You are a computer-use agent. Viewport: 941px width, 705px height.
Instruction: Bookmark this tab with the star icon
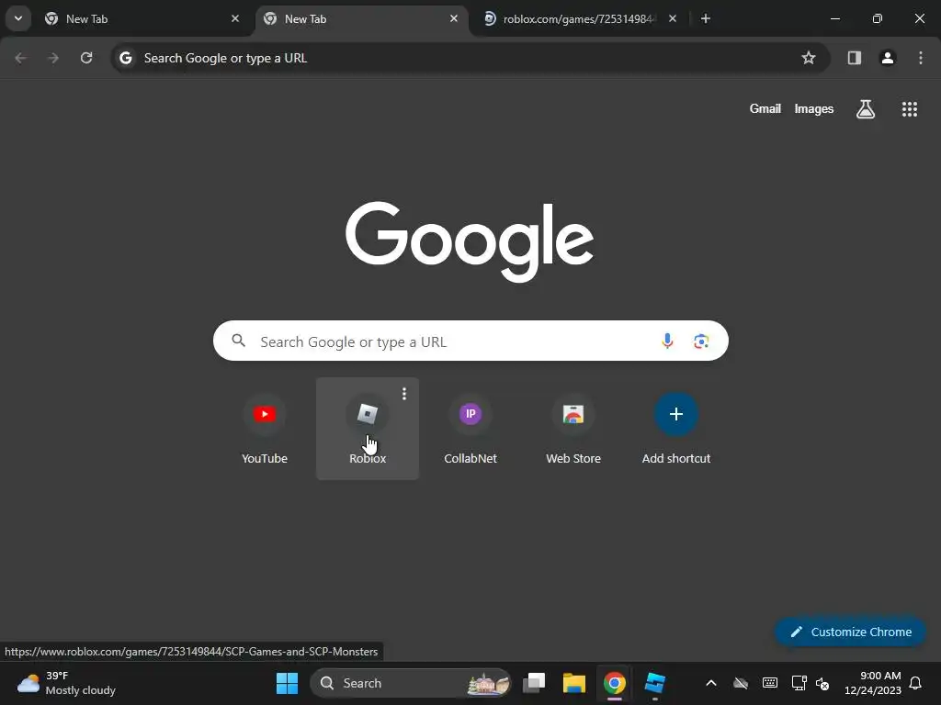809,58
